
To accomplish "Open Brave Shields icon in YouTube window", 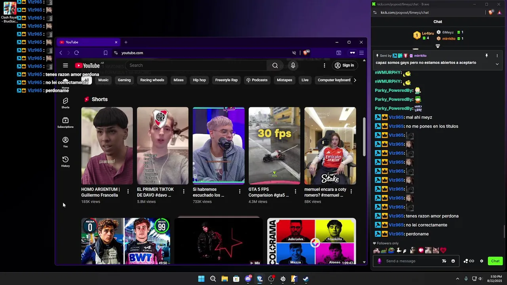I will 305,52.
